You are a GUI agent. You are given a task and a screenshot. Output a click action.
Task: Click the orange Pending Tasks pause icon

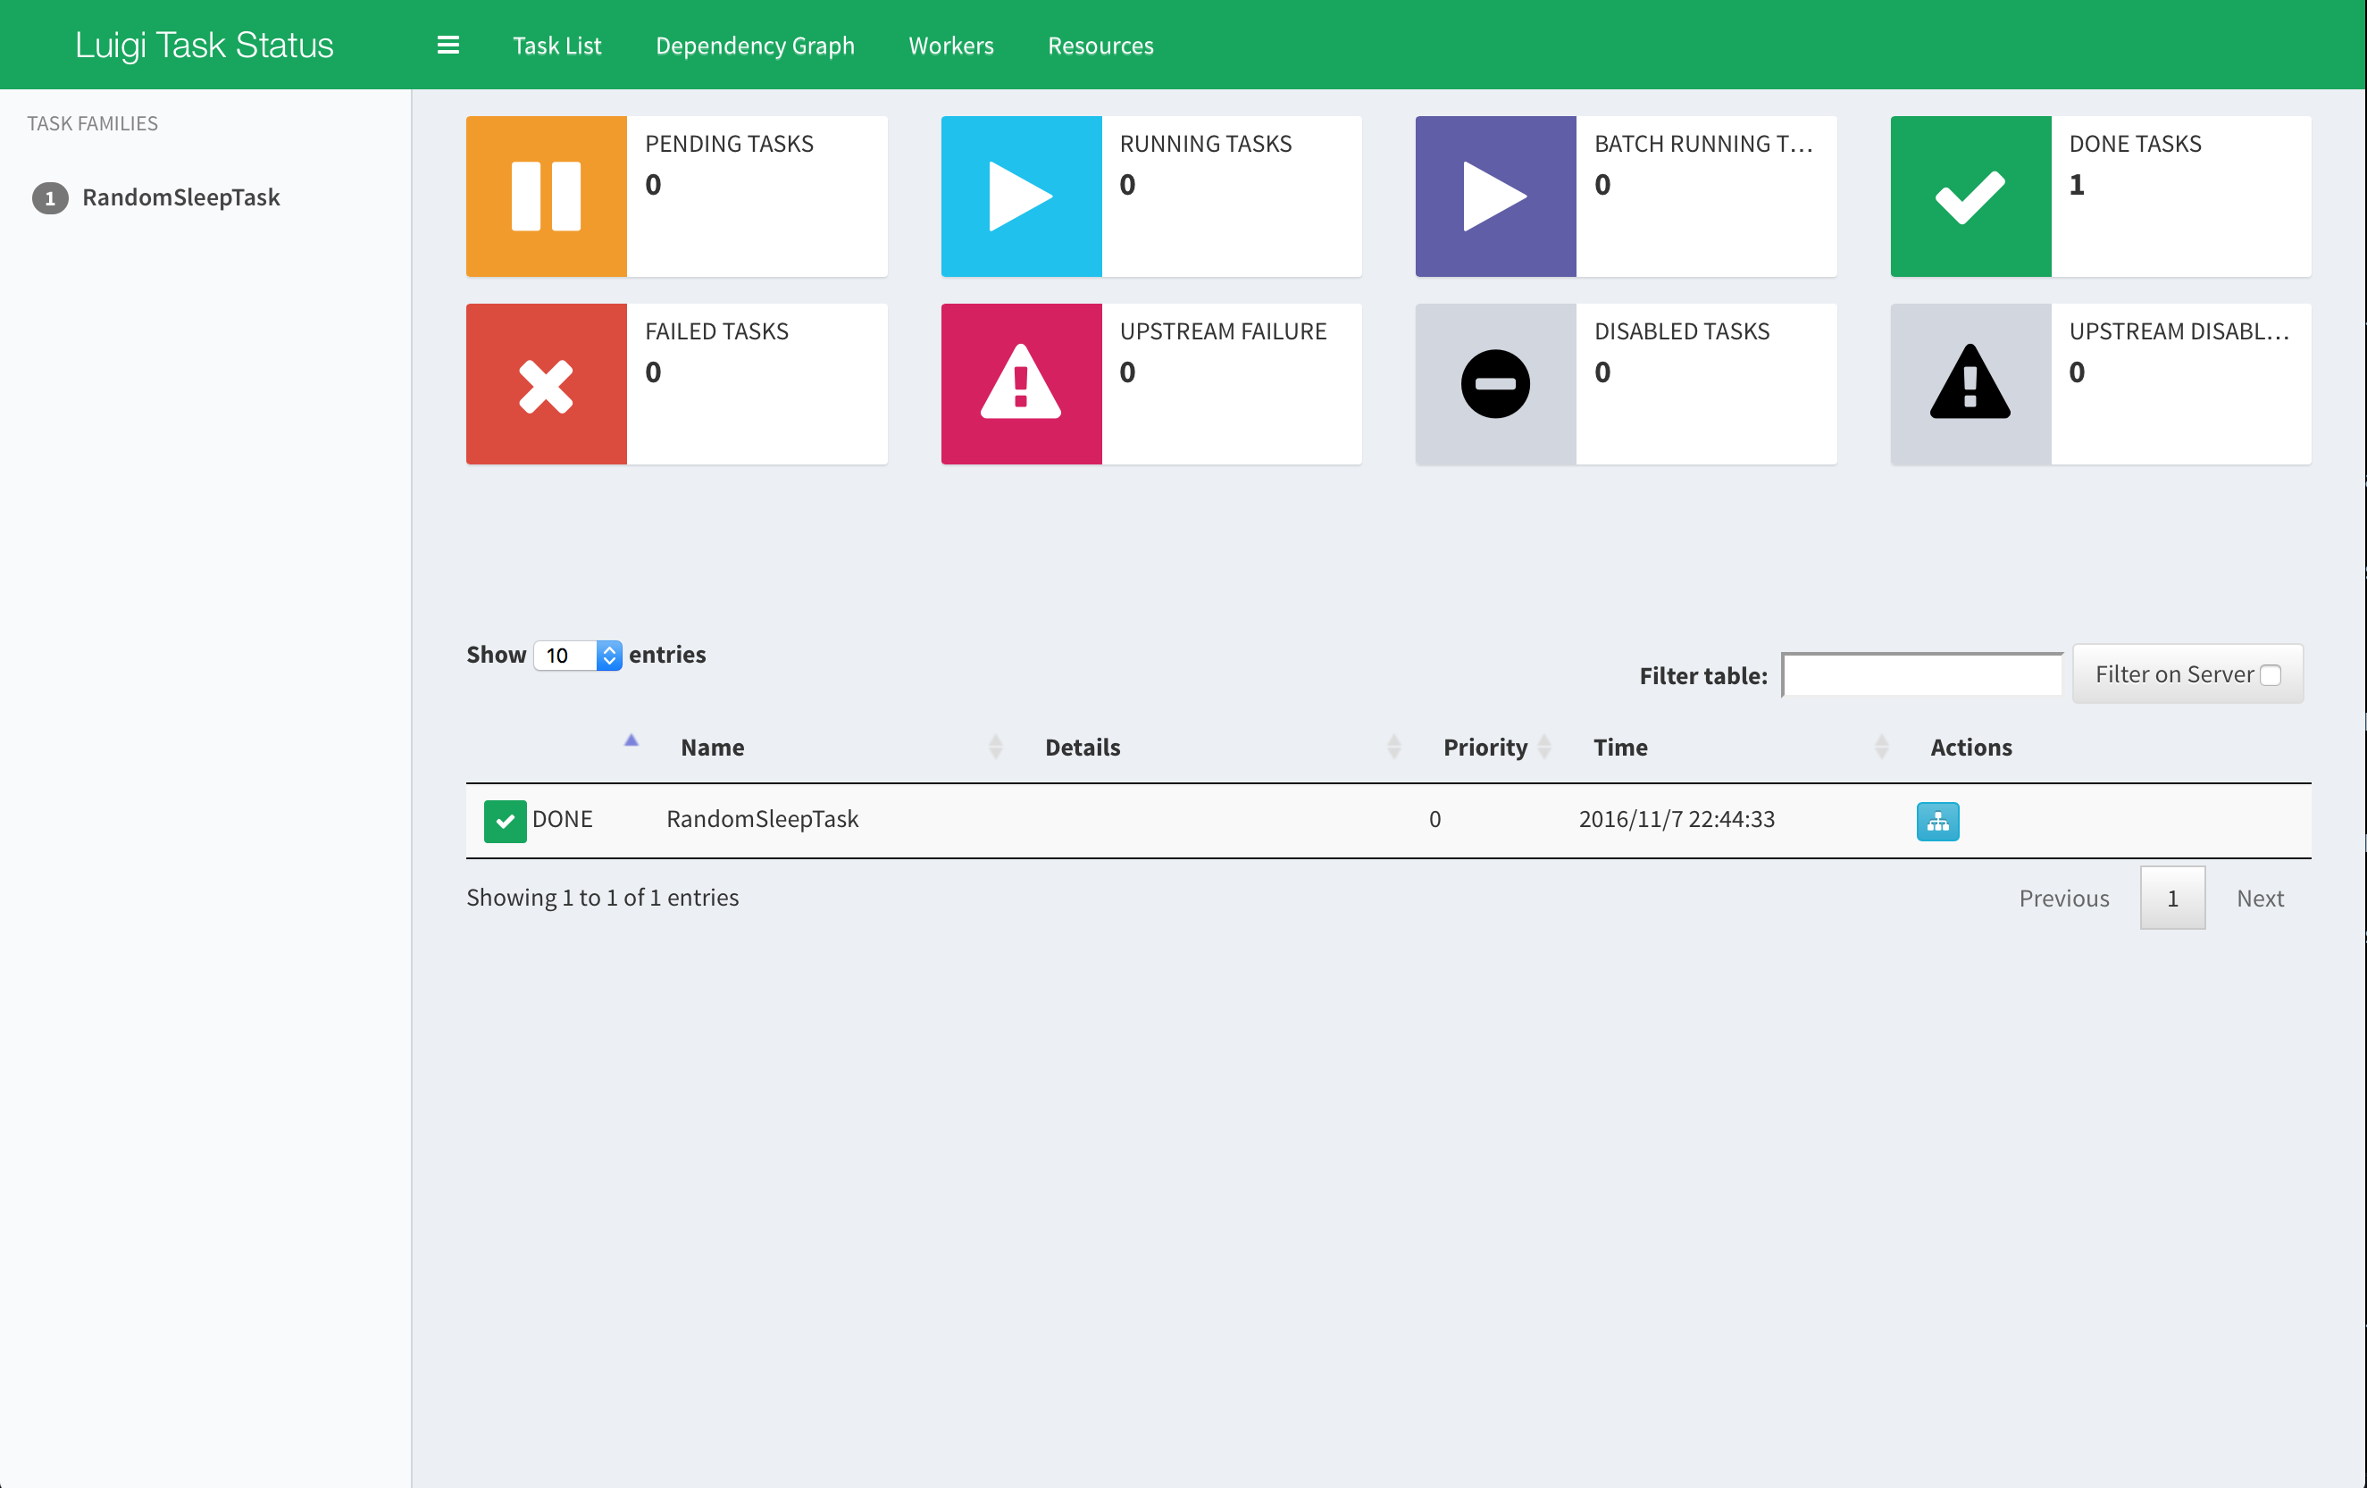547,196
